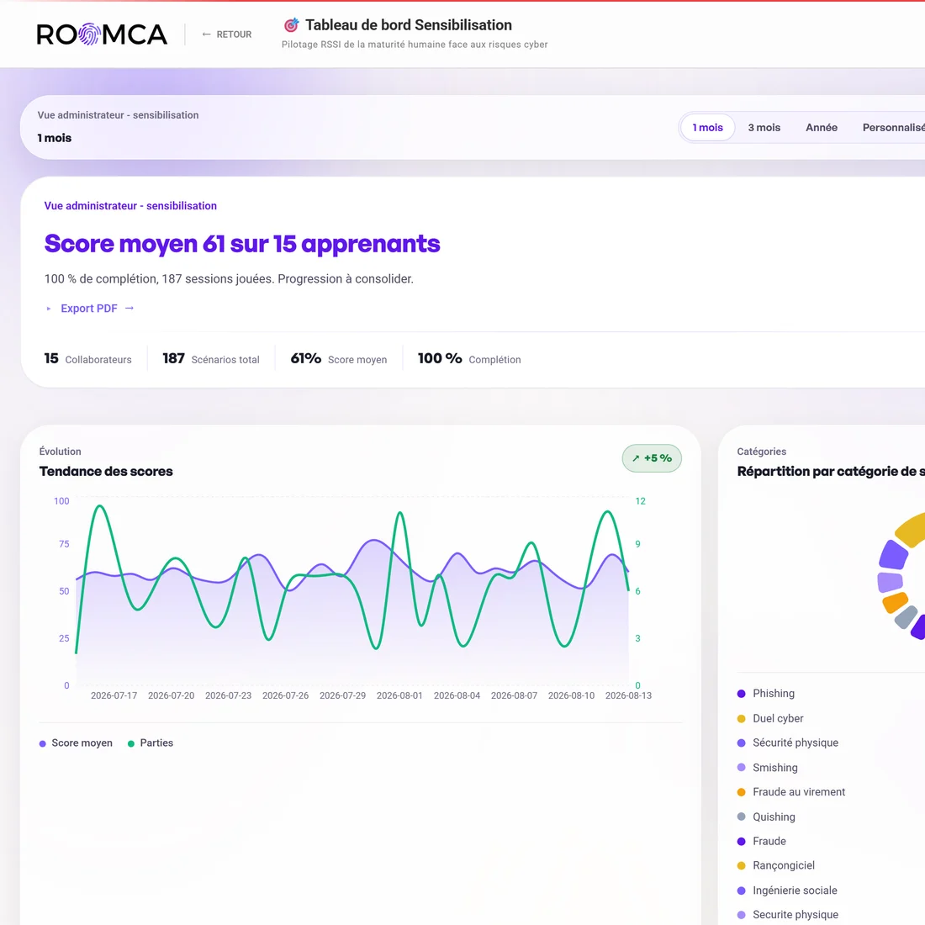The width and height of the screenshot is (925, 925).
Task: Click the Score moyen 61 sur 15 apprenants heading
Action: pos(242,244)
